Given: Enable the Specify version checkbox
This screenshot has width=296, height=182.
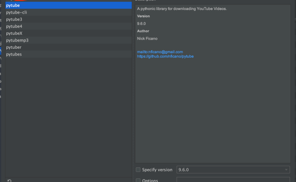Looking at the screenshot, I should [138, 170].
